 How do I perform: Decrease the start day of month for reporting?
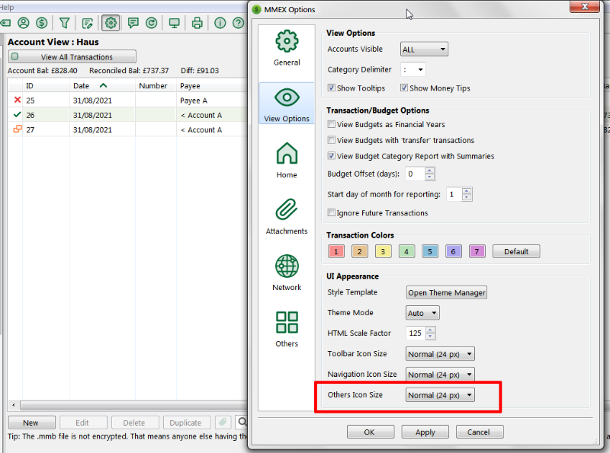467,197
